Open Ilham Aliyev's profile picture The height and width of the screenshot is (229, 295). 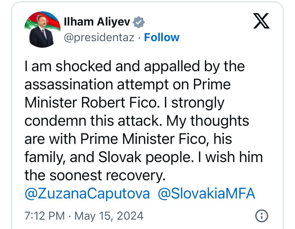coord(42,30)
